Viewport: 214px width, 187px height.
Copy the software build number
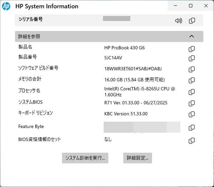[192, 69]
